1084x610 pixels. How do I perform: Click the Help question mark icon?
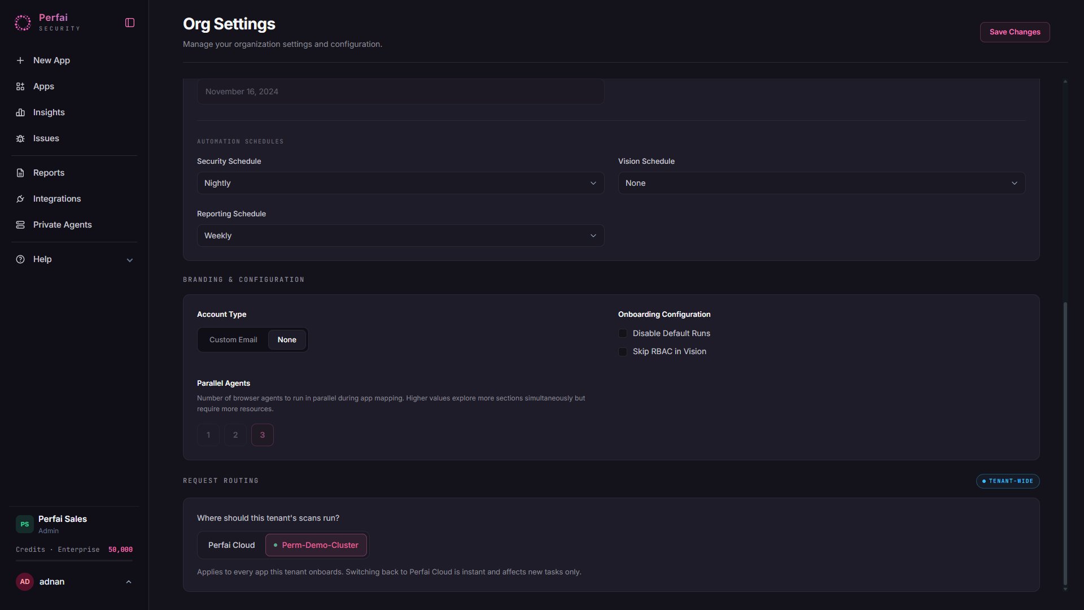click(x=20, y=259)
